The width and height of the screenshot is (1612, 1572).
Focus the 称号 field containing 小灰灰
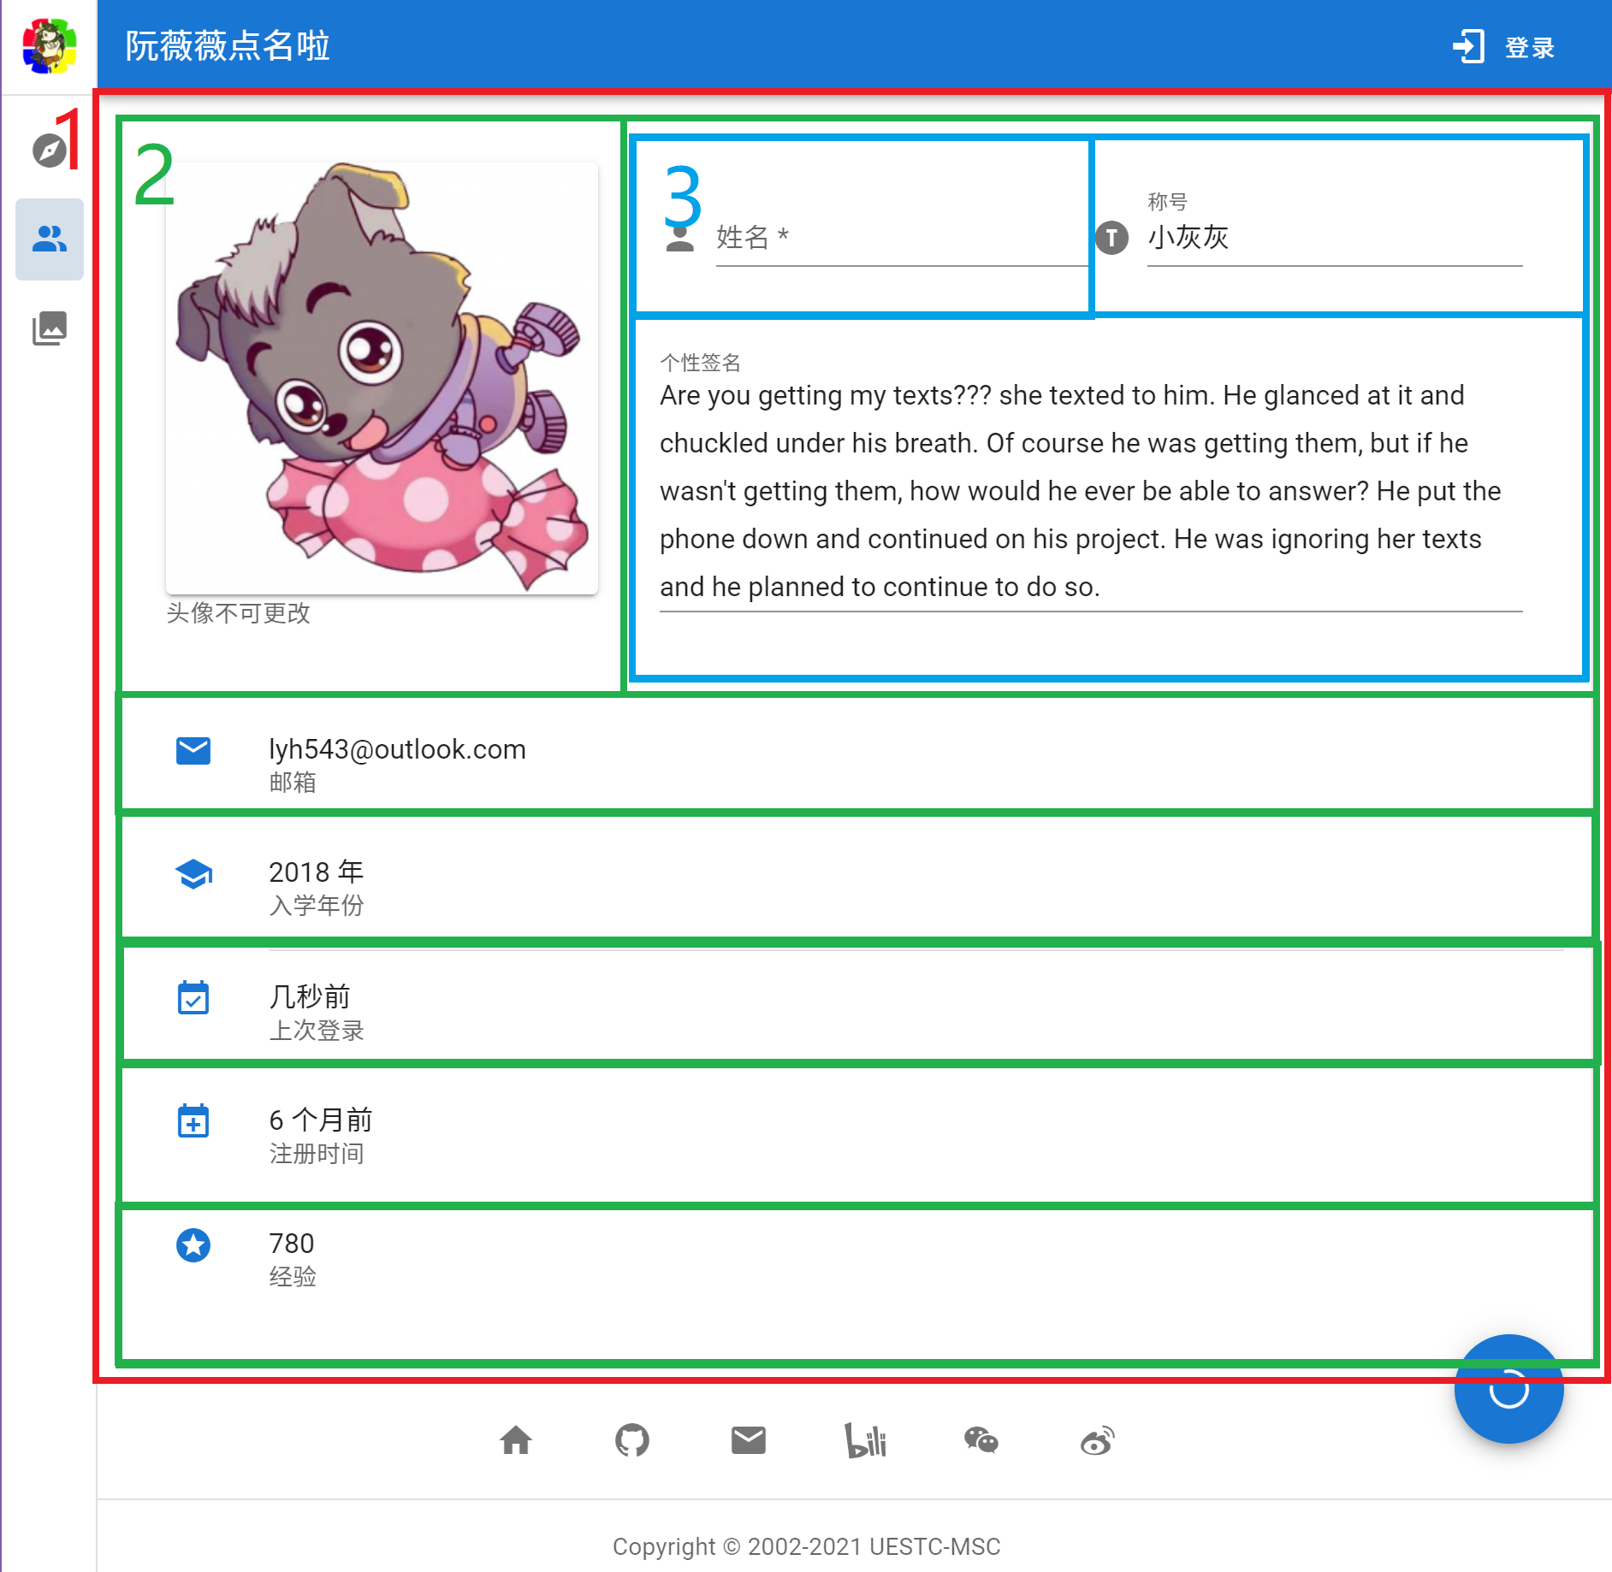[x=1334, y=237]
